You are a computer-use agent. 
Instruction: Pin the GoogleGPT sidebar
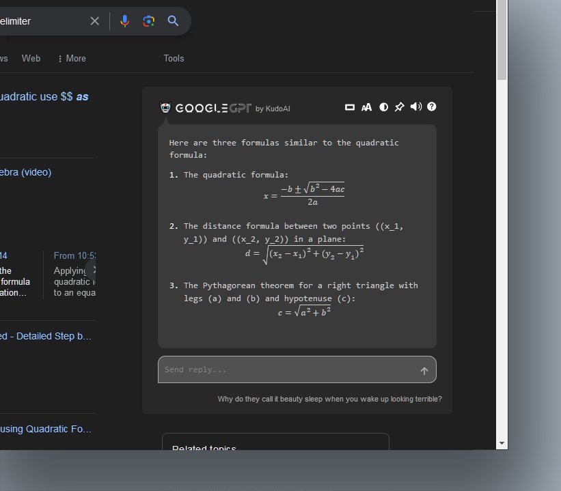point(399,107)
